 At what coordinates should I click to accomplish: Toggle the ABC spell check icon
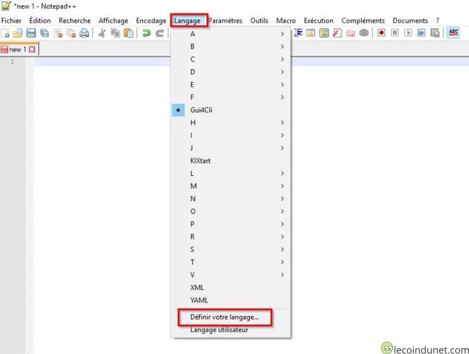[x=453, y=33]
